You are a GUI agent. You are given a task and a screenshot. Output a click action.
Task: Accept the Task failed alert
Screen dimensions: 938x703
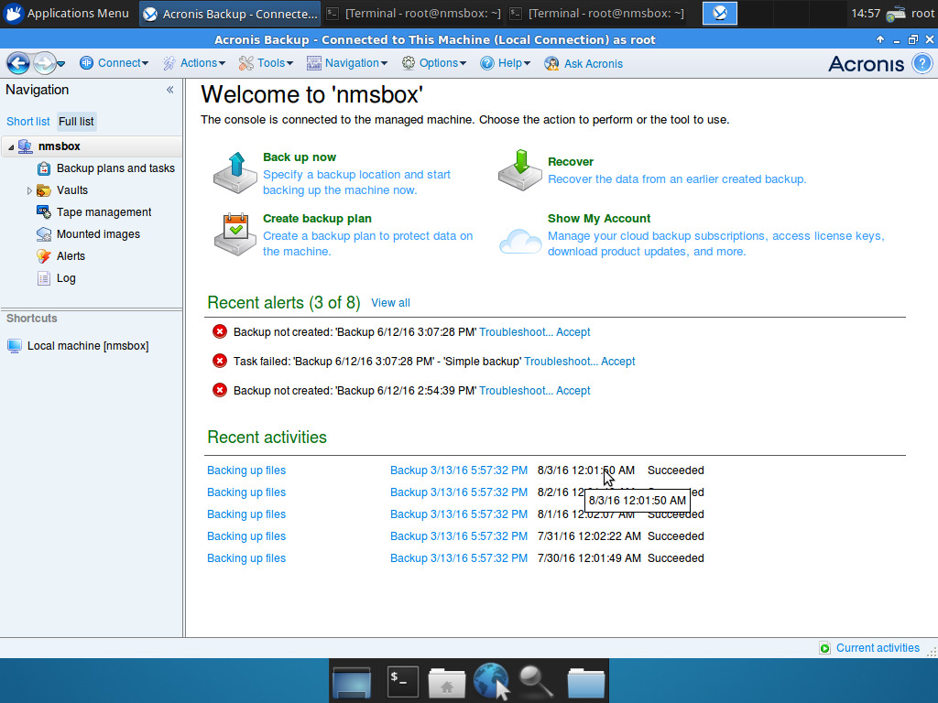(x=618, y=361)
